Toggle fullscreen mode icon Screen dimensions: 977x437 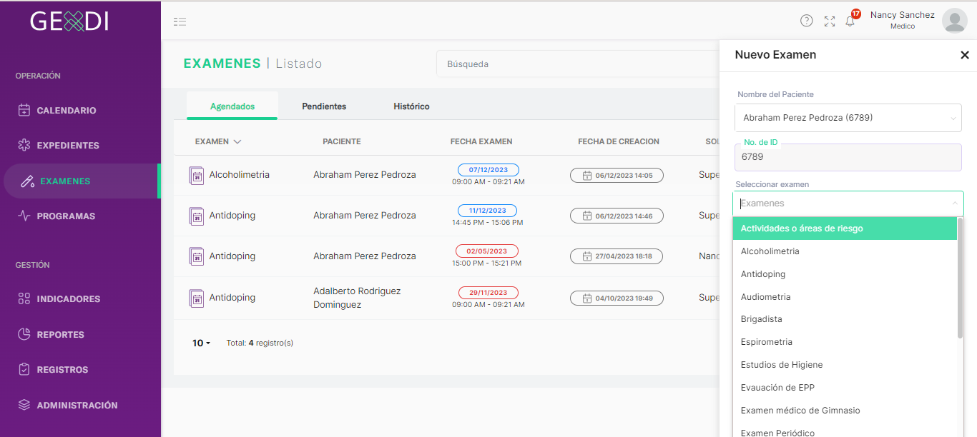[x=830, y=21]
